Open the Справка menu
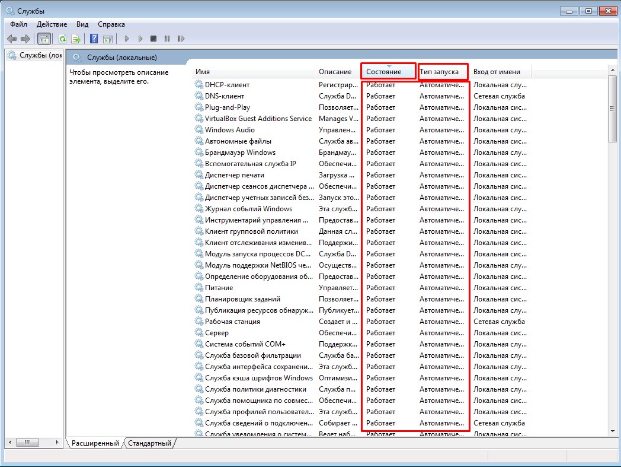Screen dimensions: 621x467 coord(111,24)
